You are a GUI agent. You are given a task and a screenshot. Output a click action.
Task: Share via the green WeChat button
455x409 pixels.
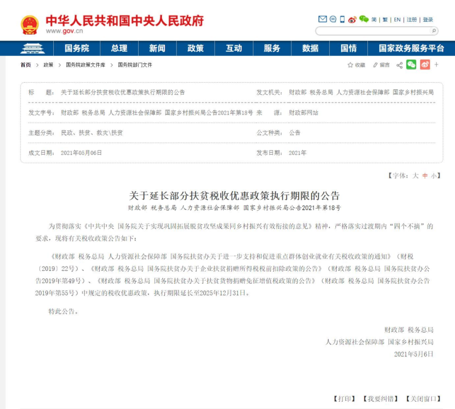pos(411,65)
